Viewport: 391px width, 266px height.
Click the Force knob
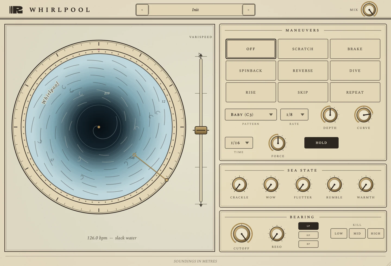278,143
